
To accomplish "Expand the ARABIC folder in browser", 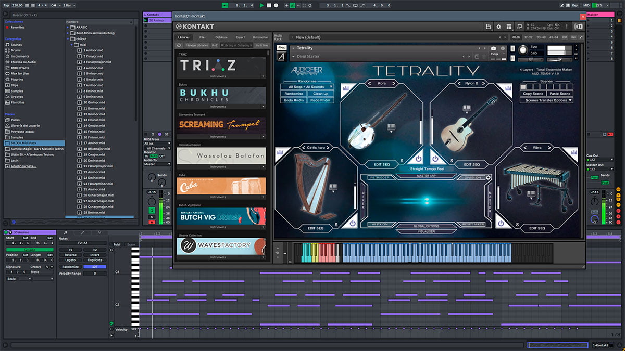I will [68, 27].
